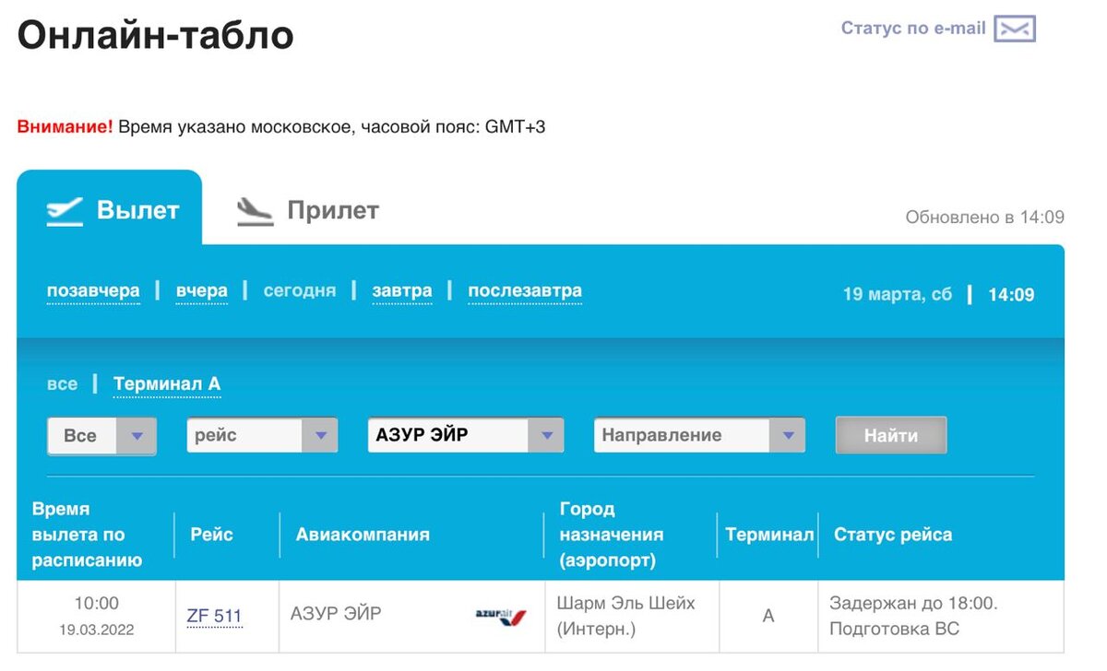Click the 'Найти' search button
The width and height of the screenshot is (1107, 671).
891,436
